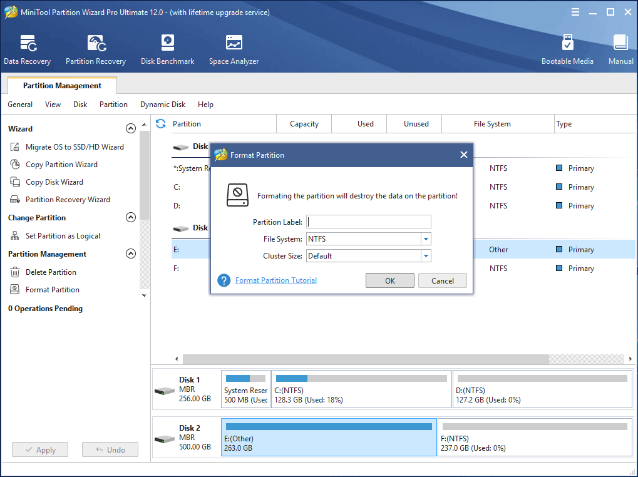The width and height of the screenshot is (638, 477).
Task: Switch to the Partition Management tab
Action: (61, 85)
